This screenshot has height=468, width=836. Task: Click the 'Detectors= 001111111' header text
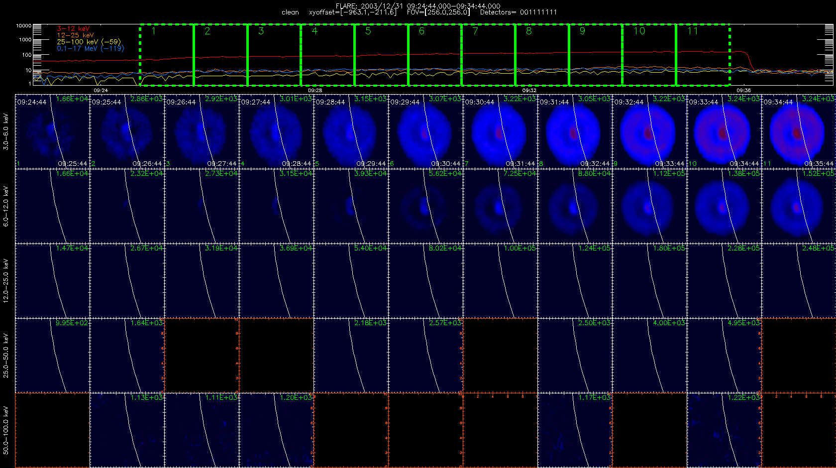[x=519, y=12]
